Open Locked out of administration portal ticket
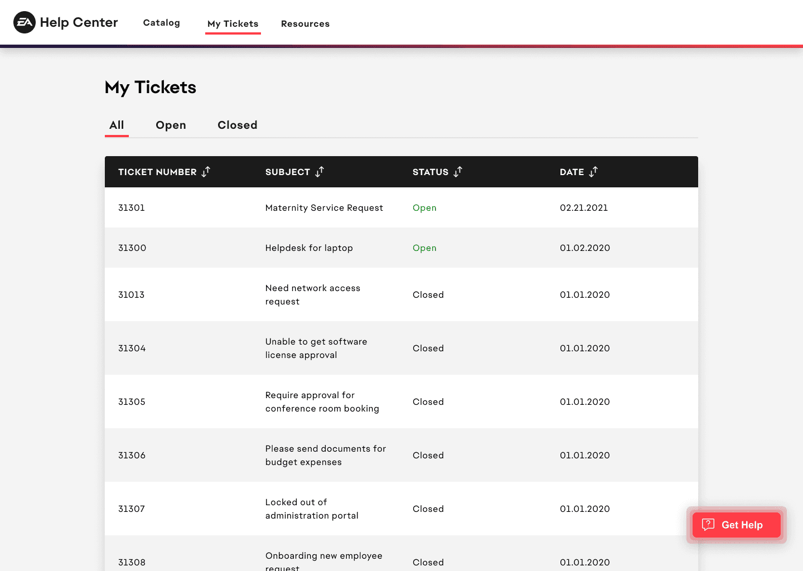 tap(401, 509)
